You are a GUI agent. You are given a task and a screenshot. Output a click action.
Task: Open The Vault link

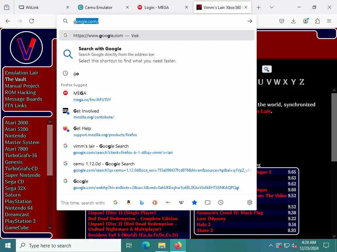[16, 79]
